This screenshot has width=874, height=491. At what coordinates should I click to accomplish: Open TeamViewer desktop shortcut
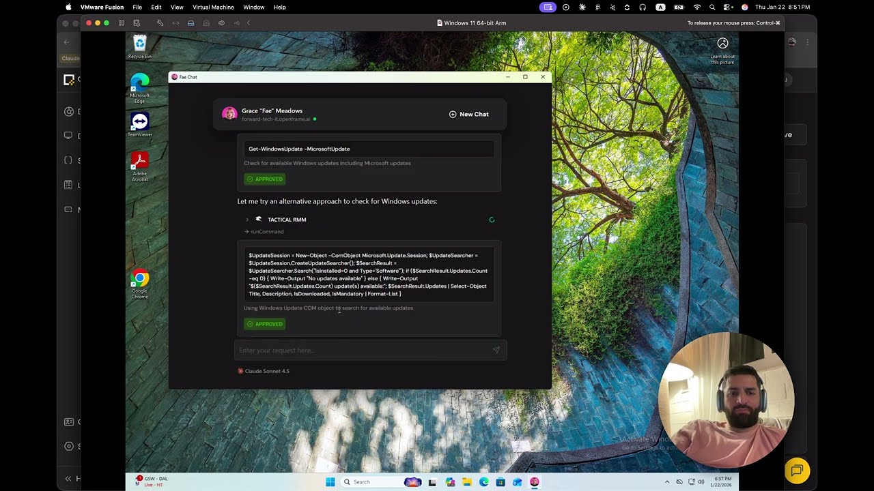139,125
